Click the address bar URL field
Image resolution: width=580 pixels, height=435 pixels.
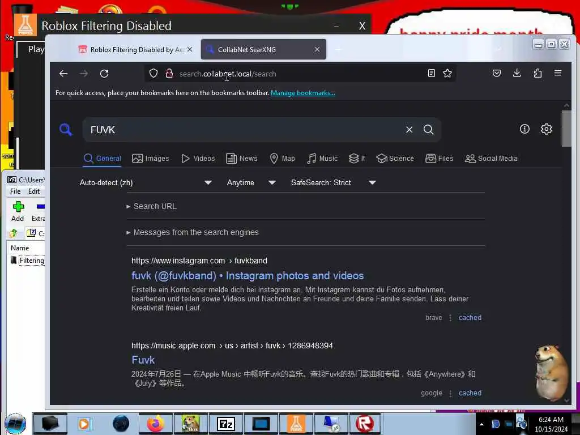pos(300,74)
